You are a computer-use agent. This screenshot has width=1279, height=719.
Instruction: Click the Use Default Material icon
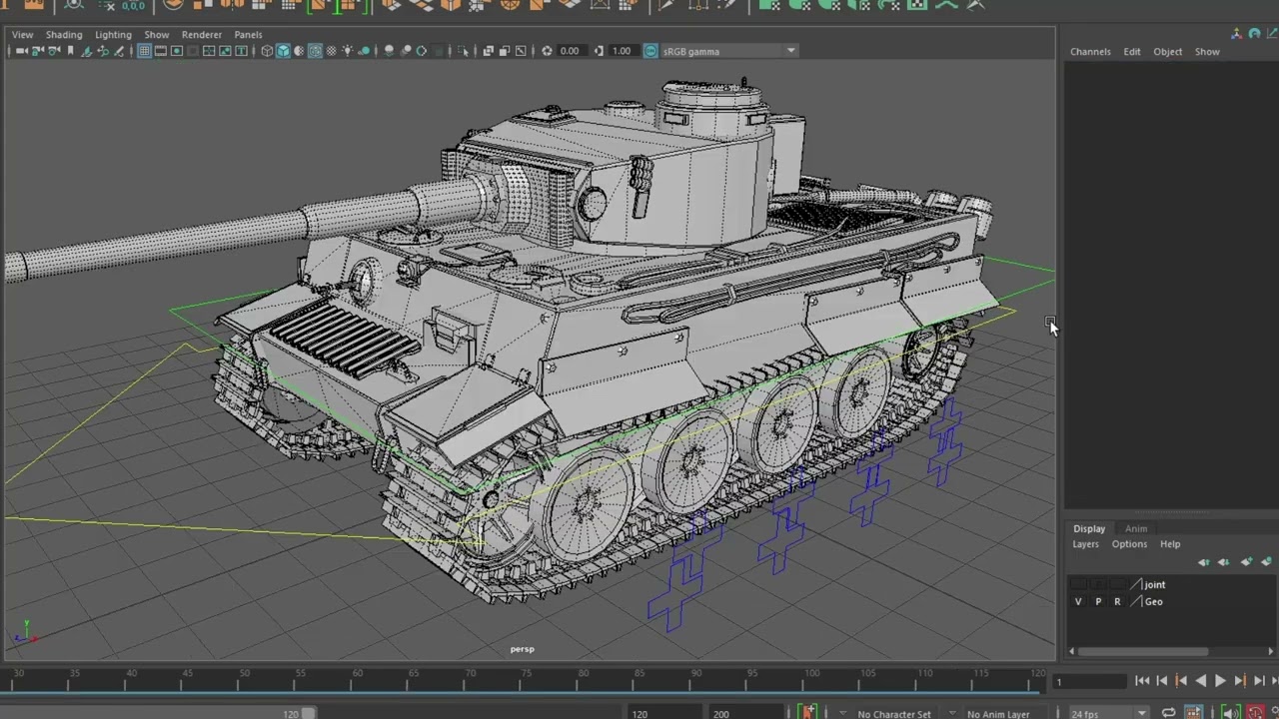[x=299, y=51]
